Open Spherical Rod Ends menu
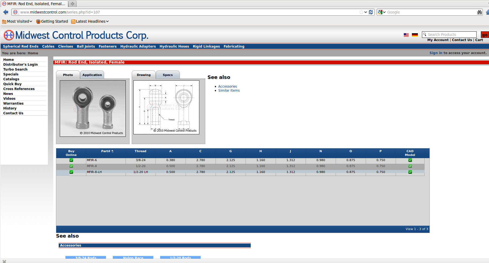Image resolution: width=489 pixels, height=263 pixels. pos(21,46)
